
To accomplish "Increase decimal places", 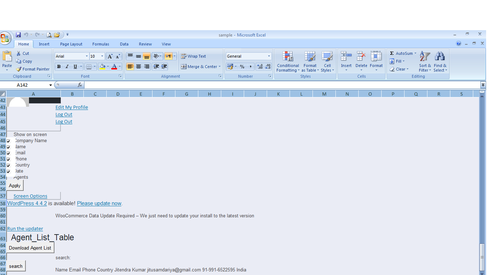I will pyautogui.click(x=260, y=67).
